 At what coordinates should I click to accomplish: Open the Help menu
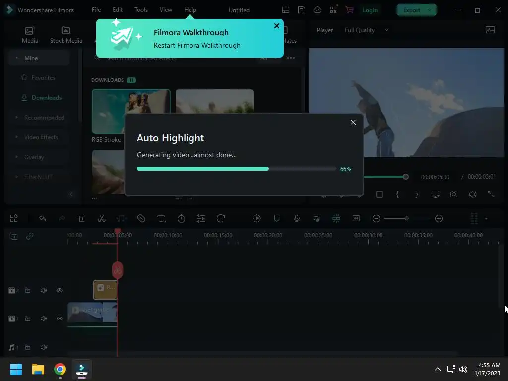tap(190, 10)
